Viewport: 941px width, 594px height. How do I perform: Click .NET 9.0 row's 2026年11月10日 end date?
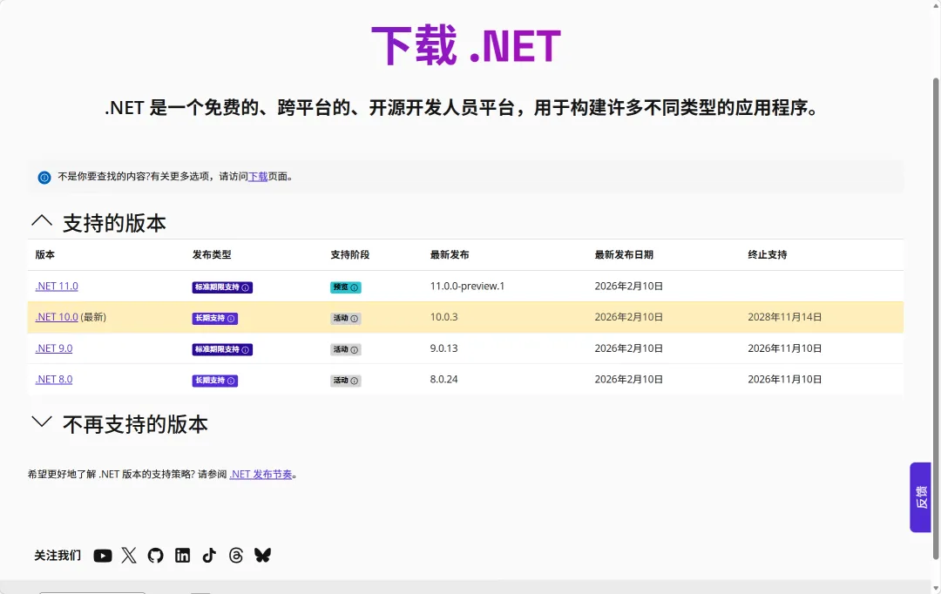coord(785,348)
